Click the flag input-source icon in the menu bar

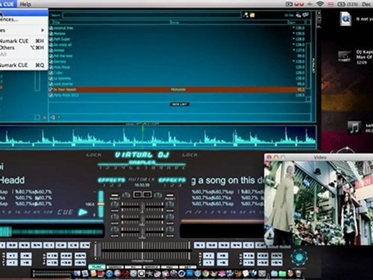[x=331, y=4]
